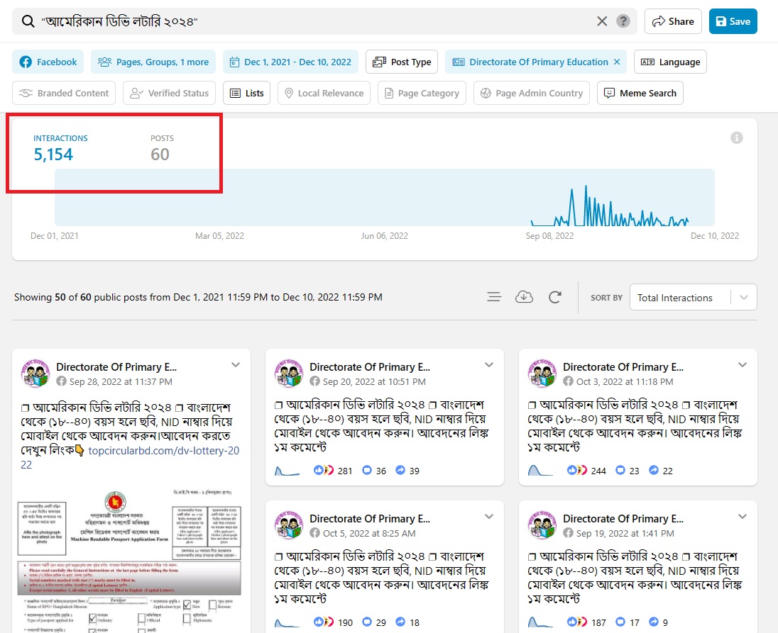This screenshot has height=633, width=778.
Task: Expand options for Sep 20, 2022 post
Action: (489, 365)
